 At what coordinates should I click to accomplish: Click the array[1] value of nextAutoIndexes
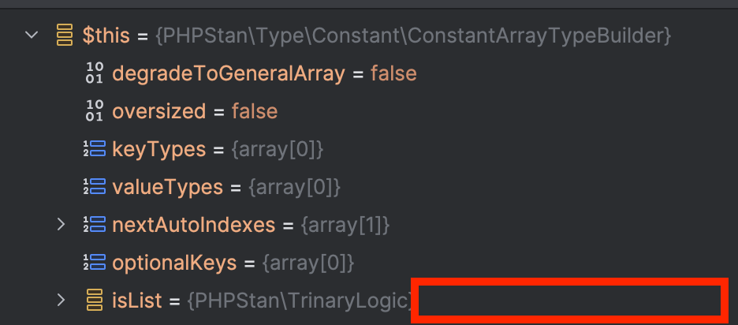[345, 225]
